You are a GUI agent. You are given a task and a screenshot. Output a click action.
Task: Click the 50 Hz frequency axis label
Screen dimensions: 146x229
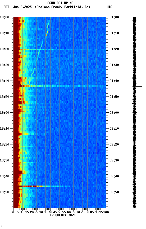click(60, 212)
